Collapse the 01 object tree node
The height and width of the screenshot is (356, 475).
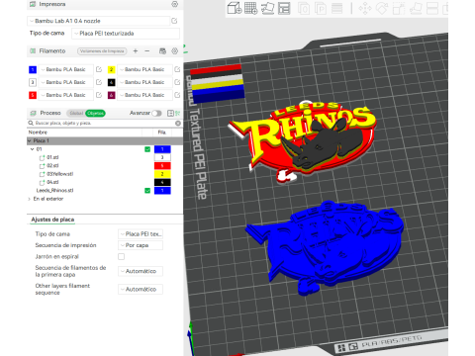(33, 149)
